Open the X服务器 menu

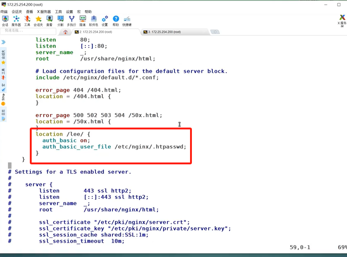coord(44,12)
